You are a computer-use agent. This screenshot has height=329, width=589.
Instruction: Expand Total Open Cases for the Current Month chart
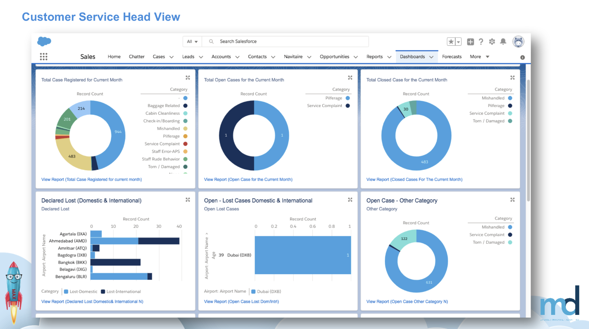tap(350, 78)
